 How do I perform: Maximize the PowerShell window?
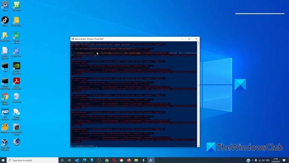[189, 39]
